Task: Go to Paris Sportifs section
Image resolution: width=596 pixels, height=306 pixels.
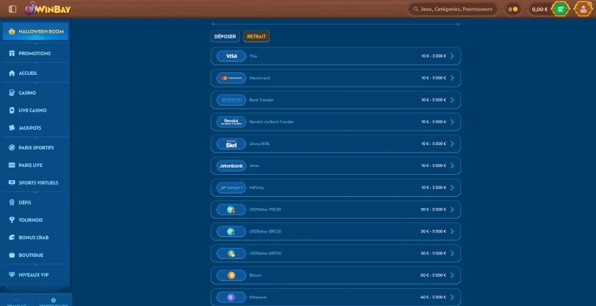Action: pyautogui.click(x=36, y=148)
